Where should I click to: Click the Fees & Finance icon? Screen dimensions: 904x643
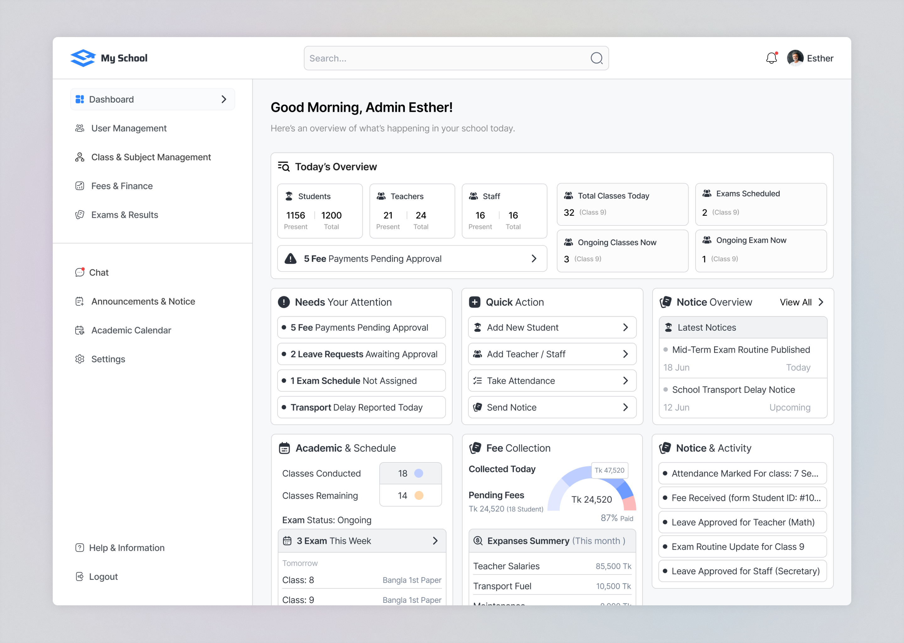[x=79, y=186]
